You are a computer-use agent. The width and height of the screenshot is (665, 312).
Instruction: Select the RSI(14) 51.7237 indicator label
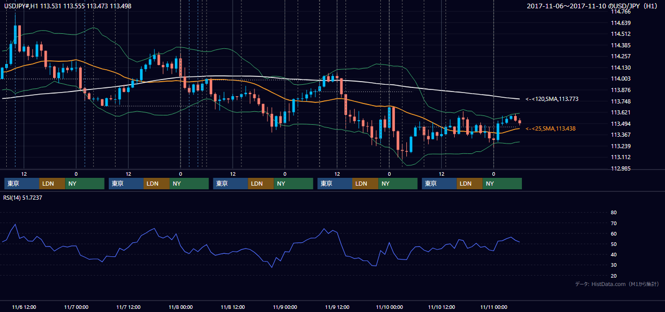23,198
